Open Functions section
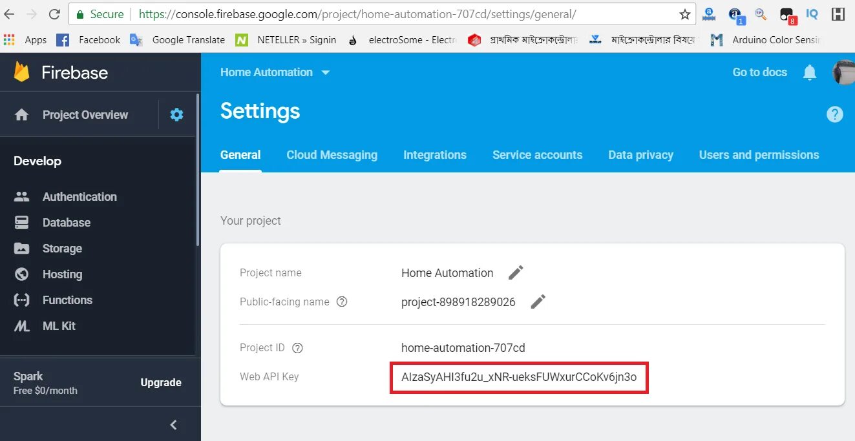 (67, 300)
